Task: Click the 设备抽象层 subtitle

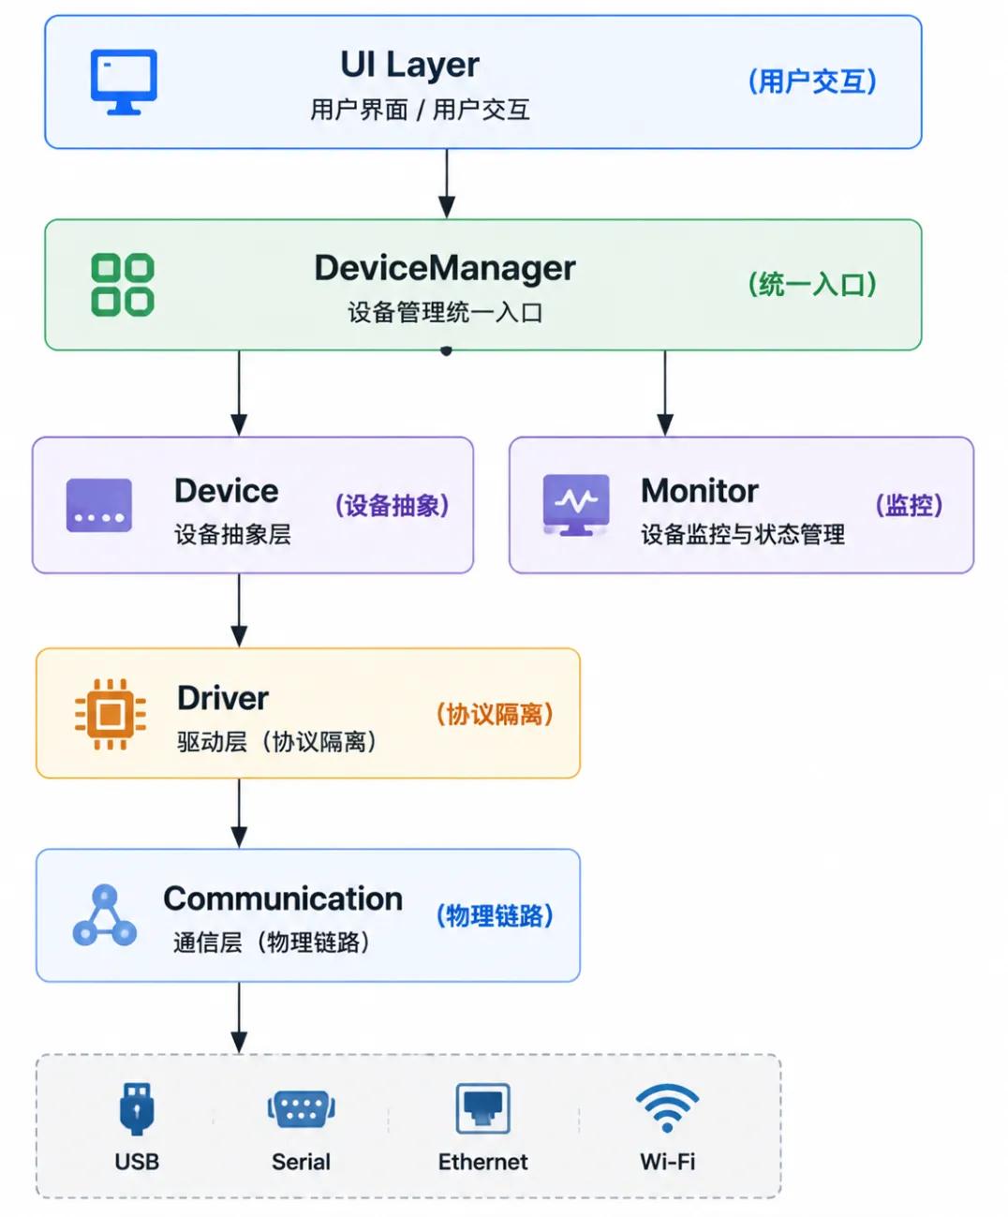Action: 232,534
